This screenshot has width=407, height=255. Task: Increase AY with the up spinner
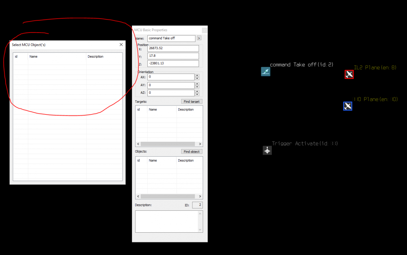pos(197,84)
